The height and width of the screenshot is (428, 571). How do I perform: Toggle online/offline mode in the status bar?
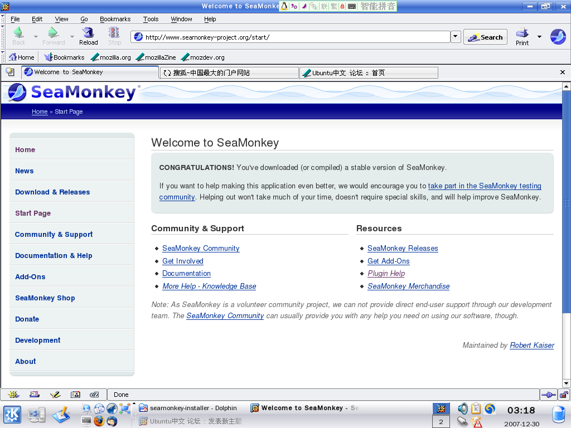(x=549, y=395)
